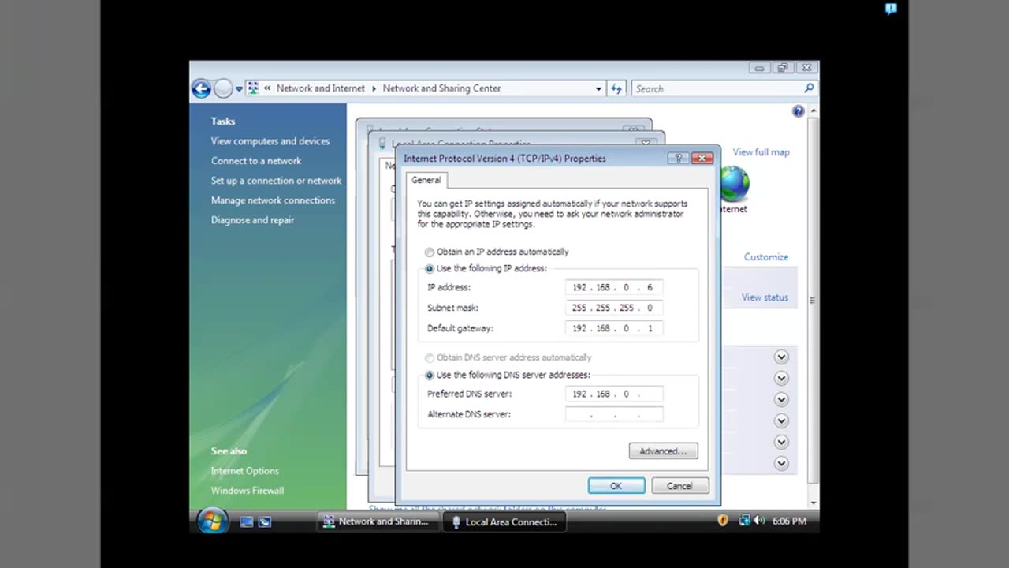Image resolution: width=1009 pixels, height=568 pixels.
Task: Click the Subnet mask field
Action: click(x=614, y=308)
